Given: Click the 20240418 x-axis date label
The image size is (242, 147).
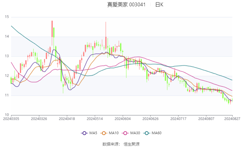Looking at the screenshot, I should tap(67, 119).
